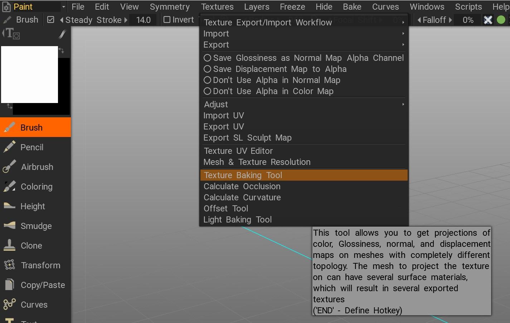Enable Save Displacement Map to Alpha
510x323 pixels.
coord(207,69)
